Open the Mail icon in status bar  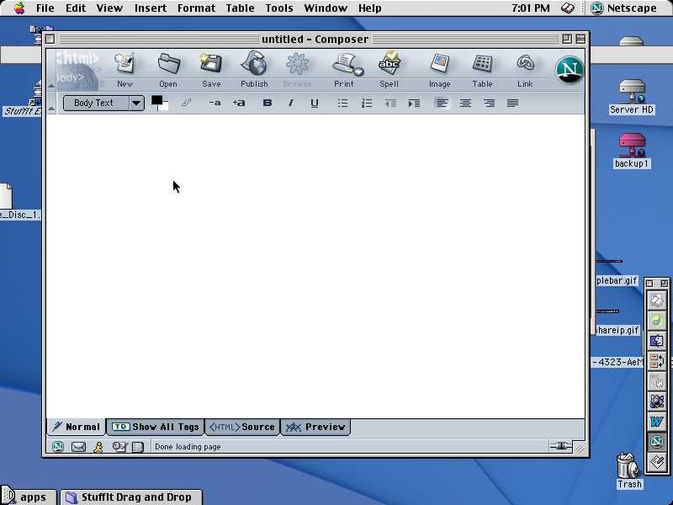(x=78, y=447)
